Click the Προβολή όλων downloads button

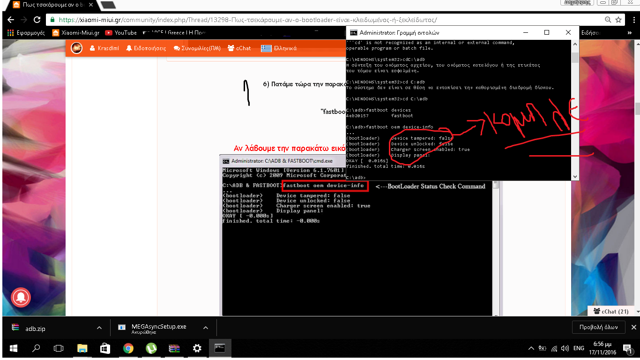click(x=598, y=327)
